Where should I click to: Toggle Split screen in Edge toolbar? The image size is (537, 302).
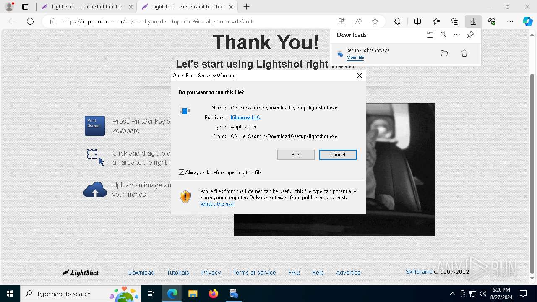point(418,21)
